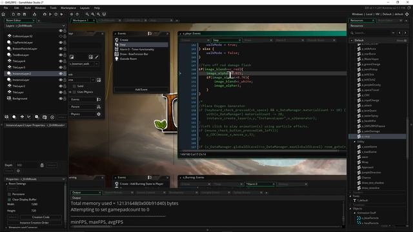
Task: Click the Creation Code button
Action: pos(41,217)
